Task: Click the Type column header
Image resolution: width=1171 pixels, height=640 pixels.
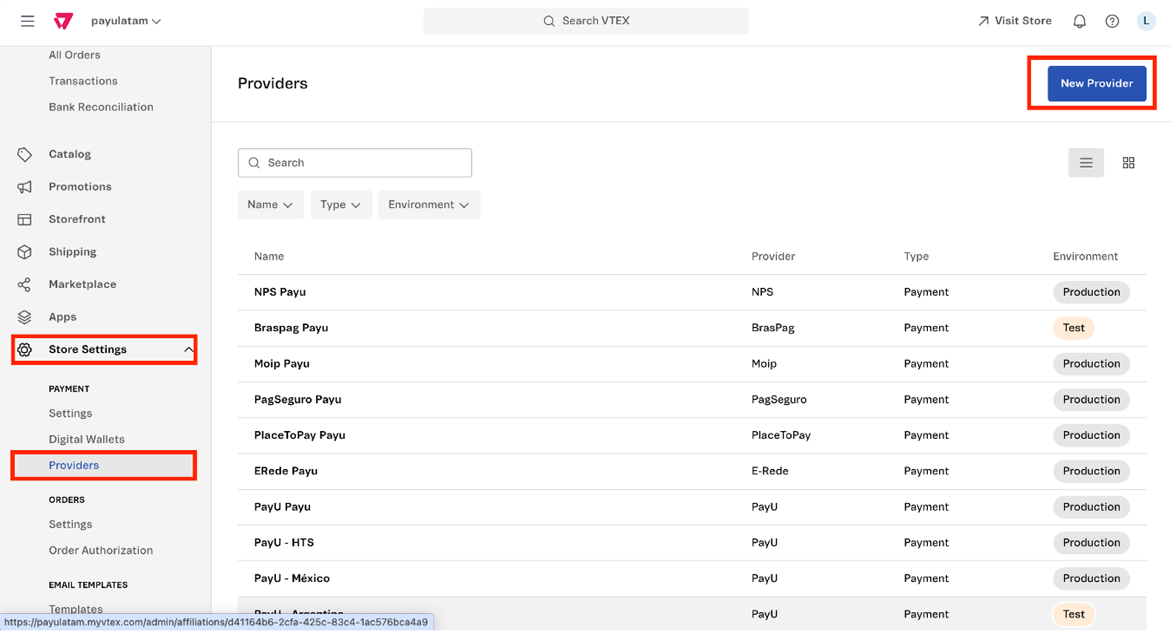Action: coord(916,256)
